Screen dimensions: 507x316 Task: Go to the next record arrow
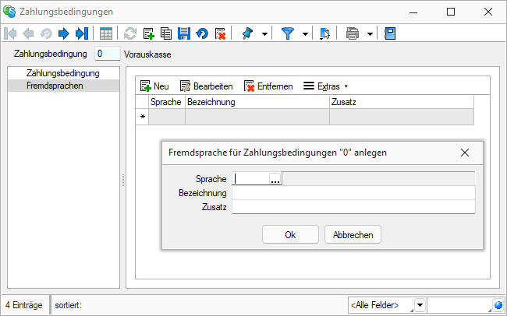pos(64,33)
